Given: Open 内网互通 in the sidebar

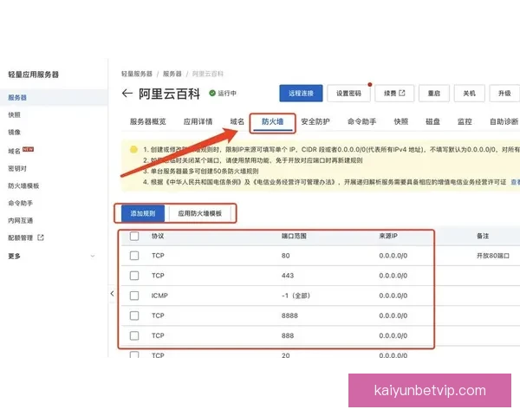Looking at the screenshot, I should tap(21, 221).
